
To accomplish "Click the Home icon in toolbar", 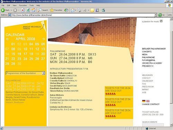I will (x=34, y=10).
